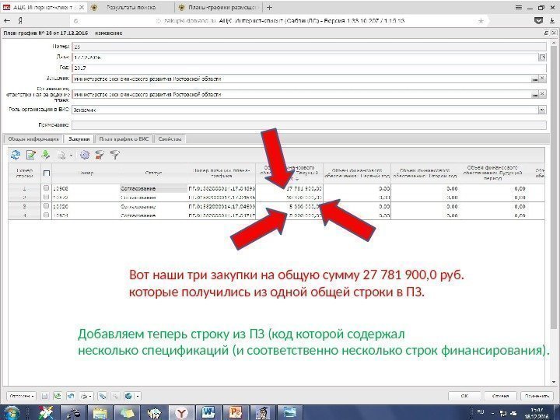This screenshot has width=560, height=420.
Task: Open Word from the taskbar
Action: click(x=208, y=413)
